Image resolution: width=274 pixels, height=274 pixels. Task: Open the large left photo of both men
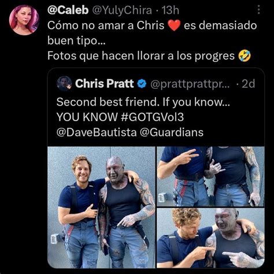(101, 207)
